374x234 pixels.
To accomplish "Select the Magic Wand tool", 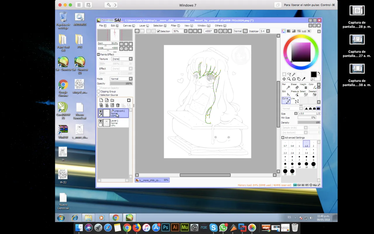I will click(x=294, y=74).
